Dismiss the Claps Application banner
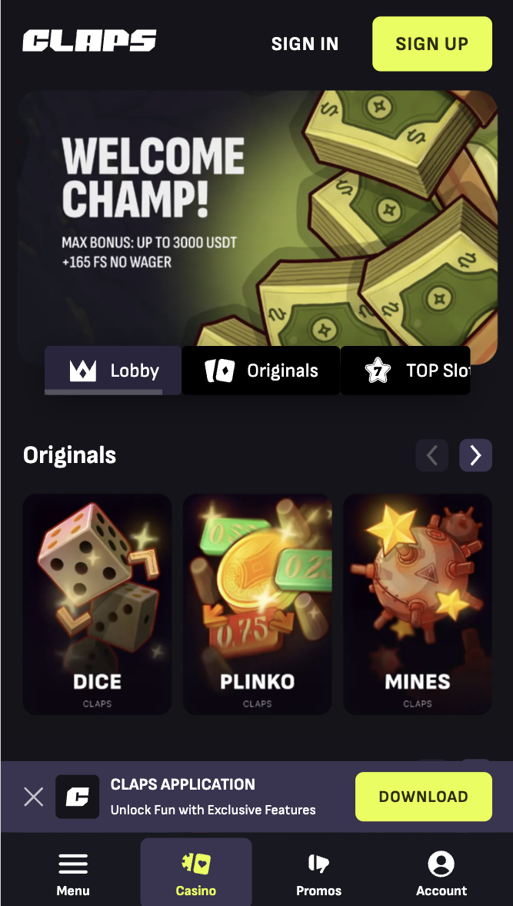The height and width of the screenshot is (906, 513). [34, 797]
